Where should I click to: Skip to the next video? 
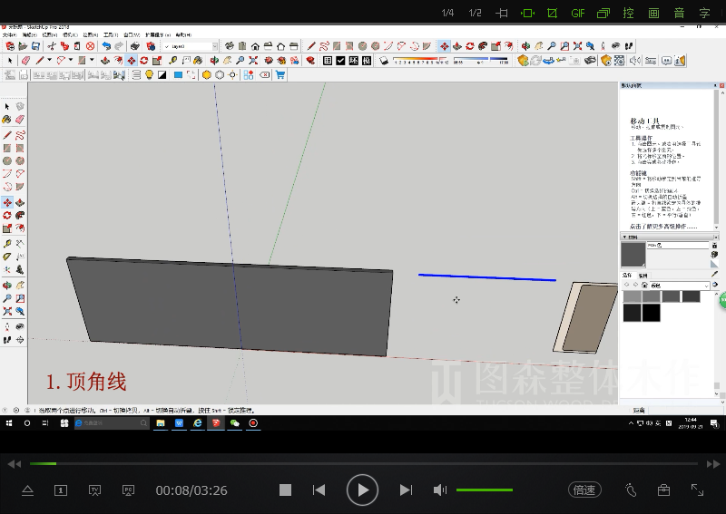[x=406, y=490]
